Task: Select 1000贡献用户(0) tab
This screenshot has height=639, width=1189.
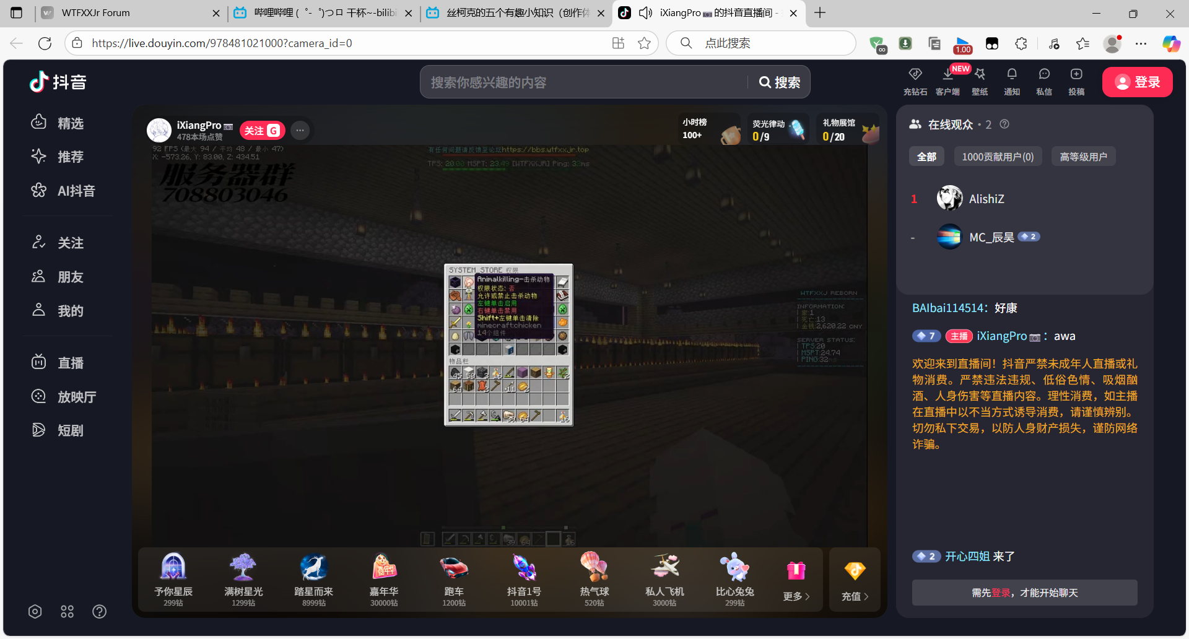Action: click(997, 157)
